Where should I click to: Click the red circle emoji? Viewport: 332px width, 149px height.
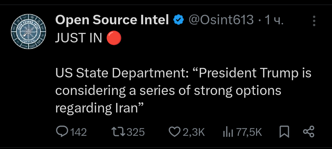pos(114,38)
